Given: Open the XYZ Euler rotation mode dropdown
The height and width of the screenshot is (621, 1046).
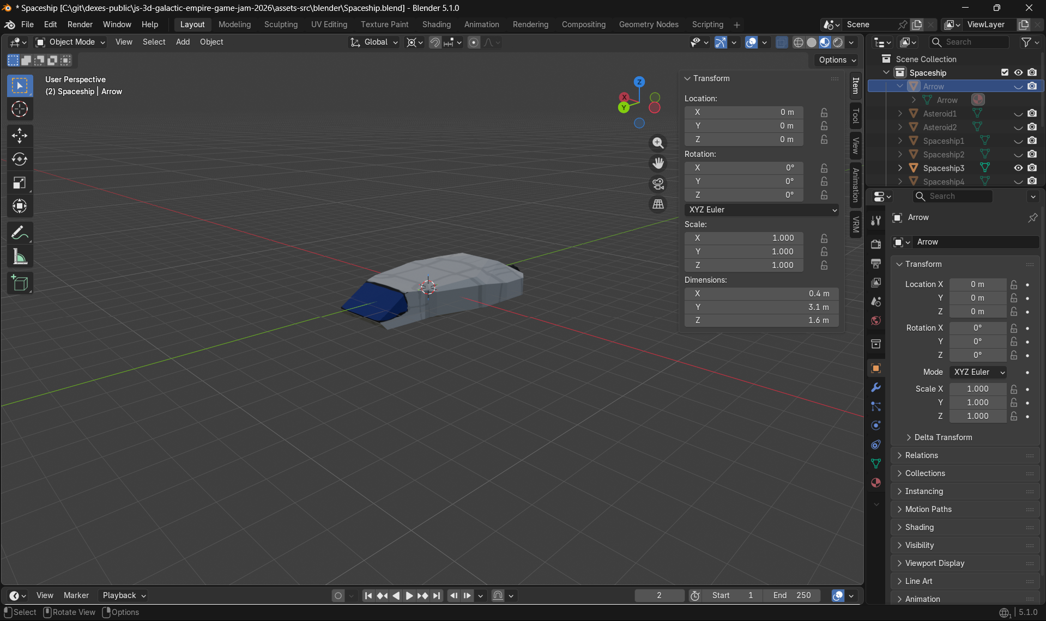Looking at the screenshot, I should pyautogui.click(x=761, y=210).
